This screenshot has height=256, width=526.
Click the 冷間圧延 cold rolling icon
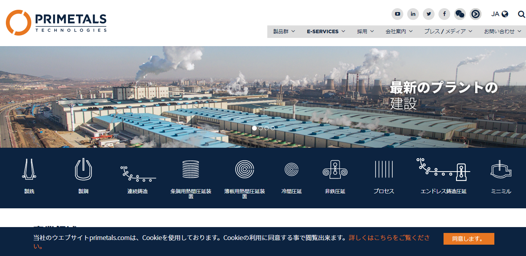click(291, 169)
